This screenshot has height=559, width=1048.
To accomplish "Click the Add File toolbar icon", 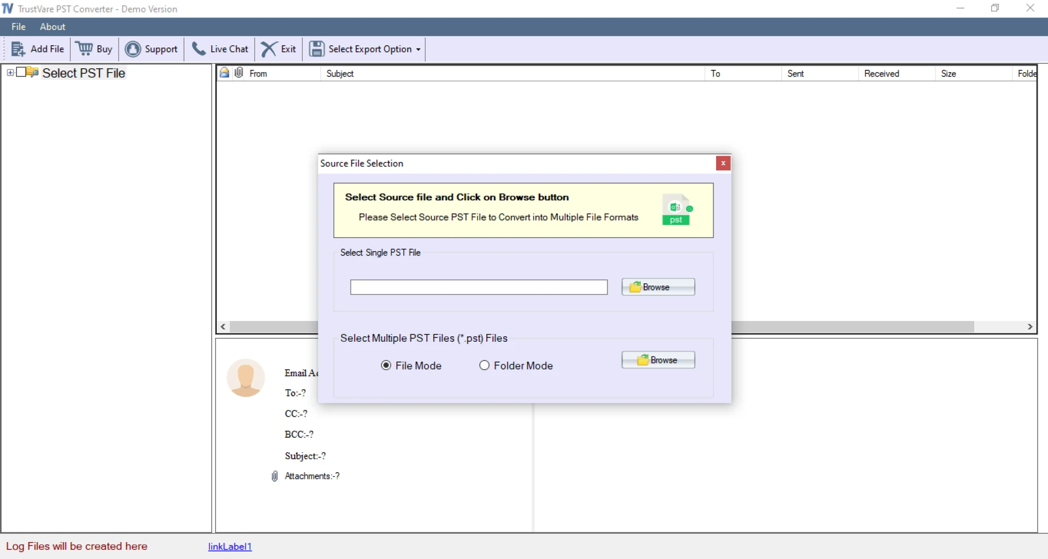I will coord(18,49).
